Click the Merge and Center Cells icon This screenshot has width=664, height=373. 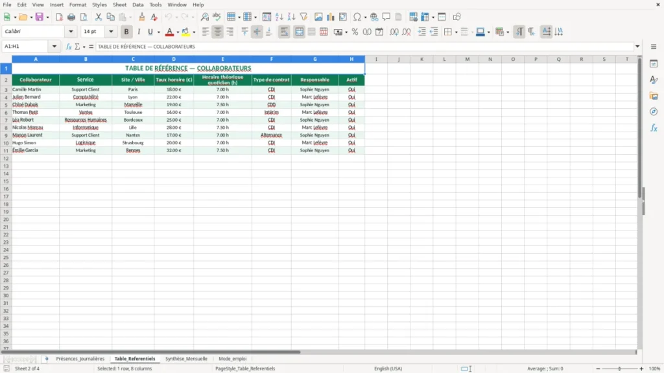click(300, 32)
